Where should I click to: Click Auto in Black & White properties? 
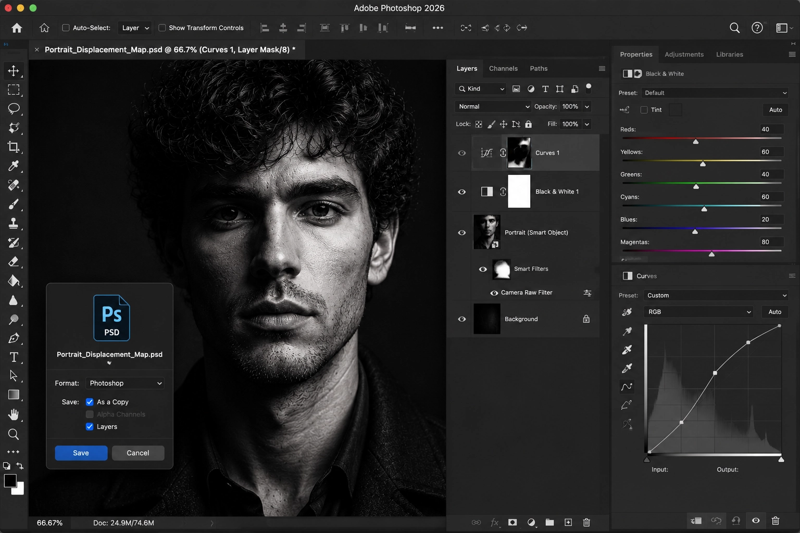point(776,110)
